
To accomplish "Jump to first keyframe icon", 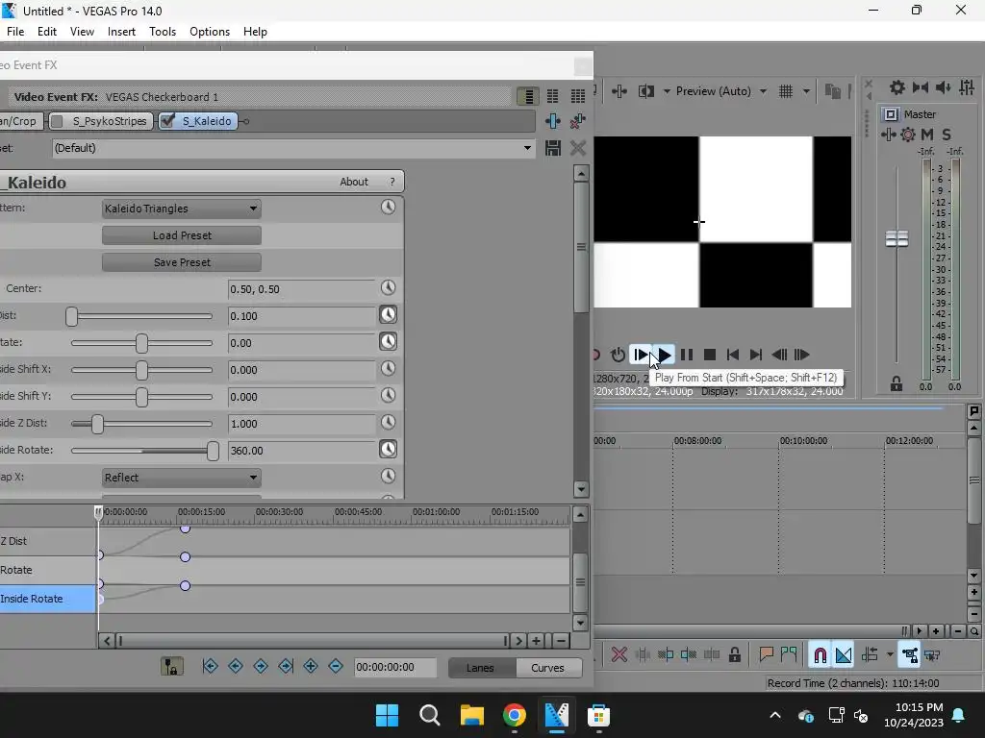I will coord(210,667).
